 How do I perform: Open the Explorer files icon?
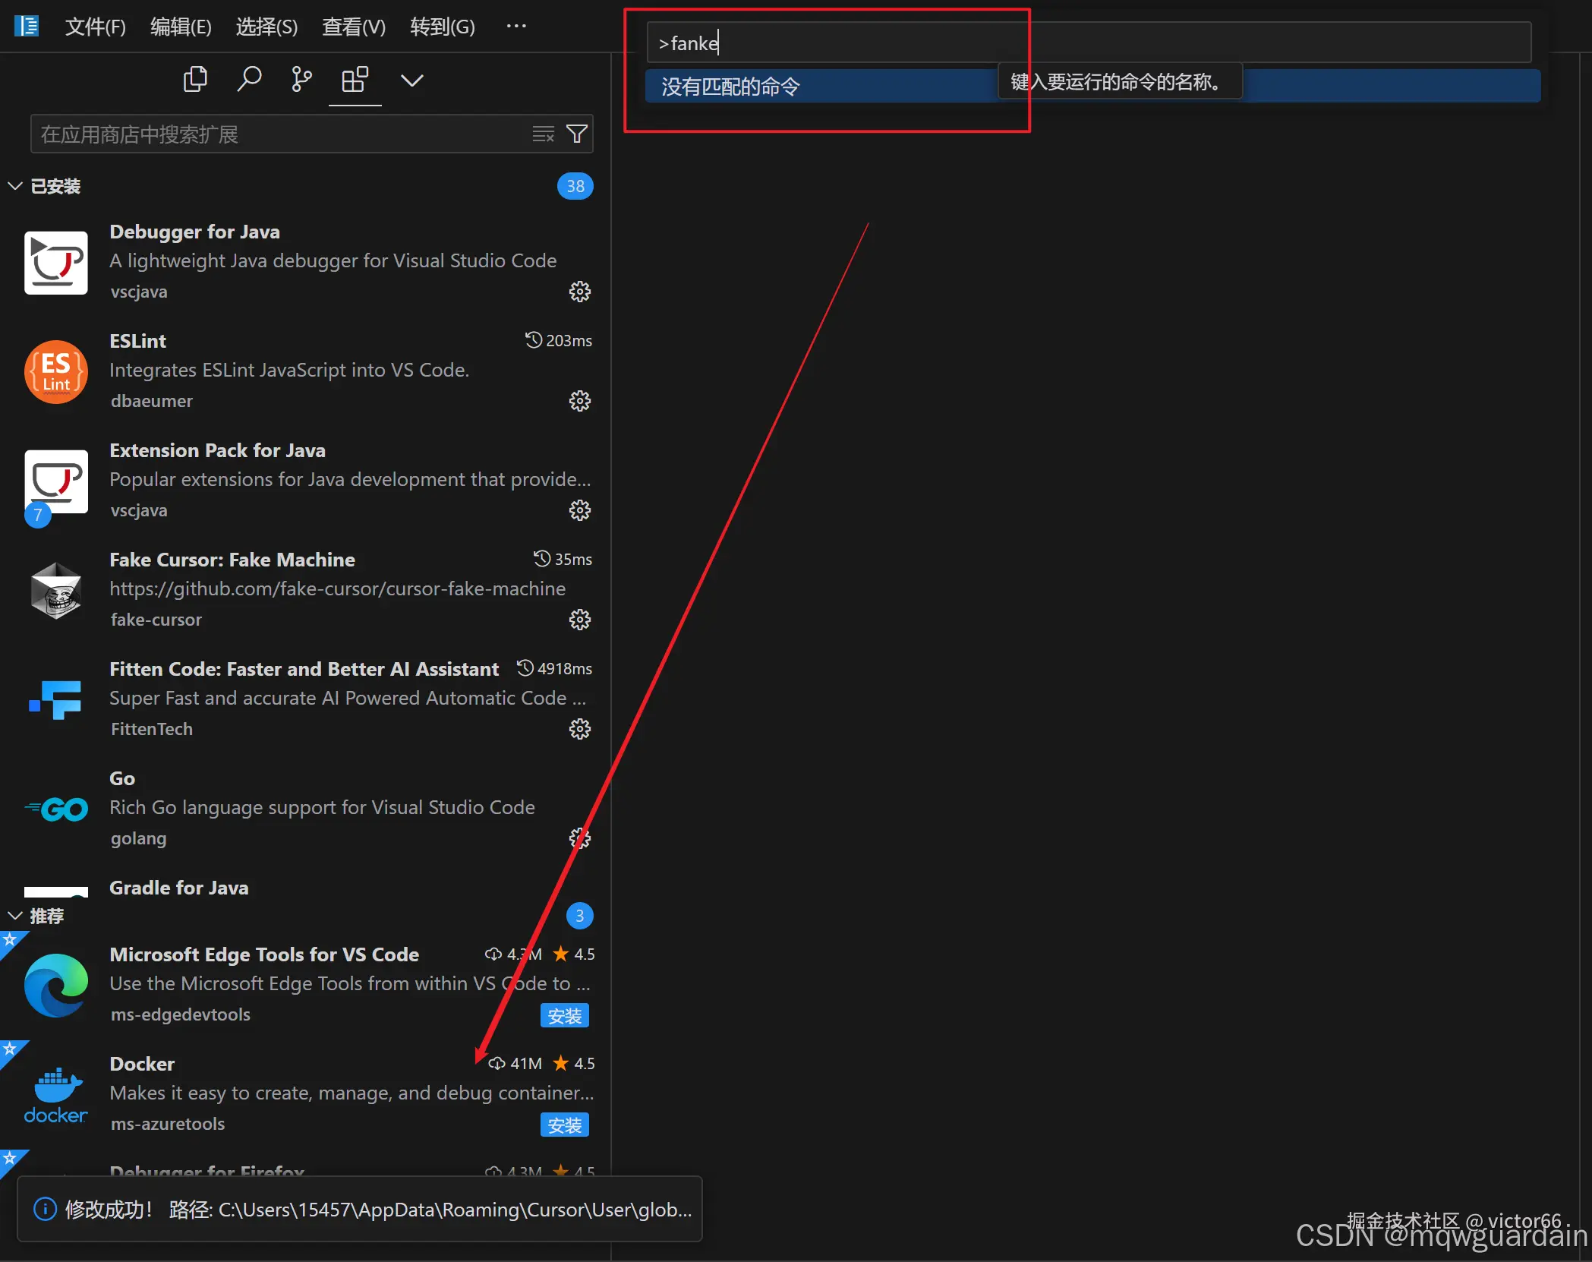click(x=195, y=79)
